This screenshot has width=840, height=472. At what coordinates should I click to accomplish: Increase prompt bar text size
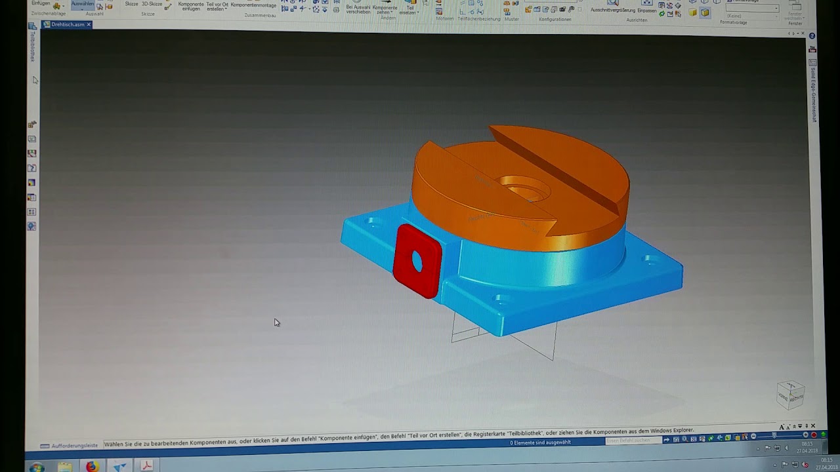782,427
